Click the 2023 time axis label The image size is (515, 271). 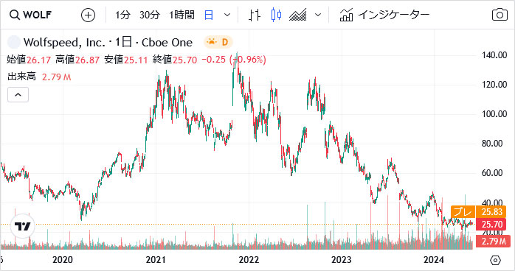point(342,260)
